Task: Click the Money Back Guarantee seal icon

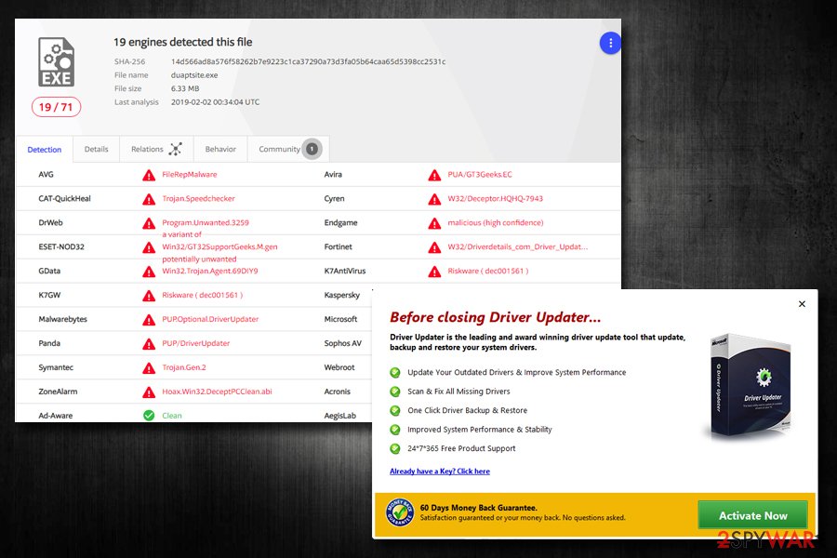Action: pyautogui.click(x=399, y=512)
